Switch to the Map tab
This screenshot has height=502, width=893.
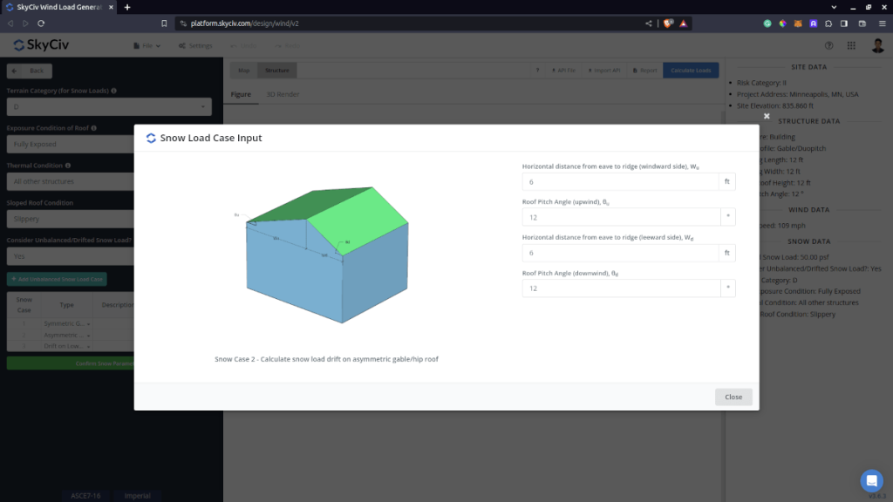point(243,70)
